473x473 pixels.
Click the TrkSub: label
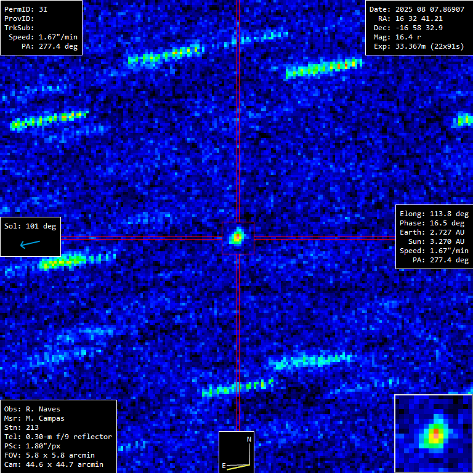pyautogui.click(x=19, y=28)
